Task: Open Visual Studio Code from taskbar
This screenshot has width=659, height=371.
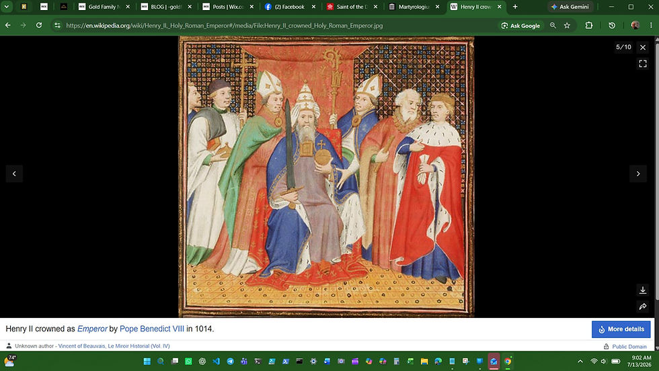Action: pyautogui.click(x=216, y=362)
